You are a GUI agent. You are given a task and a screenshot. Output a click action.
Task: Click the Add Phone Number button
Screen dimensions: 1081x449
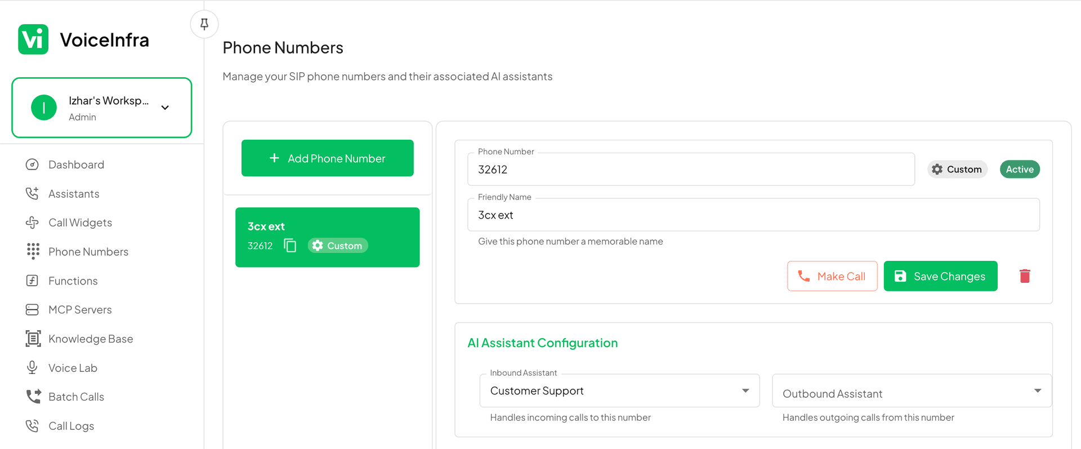coord(327,158)
